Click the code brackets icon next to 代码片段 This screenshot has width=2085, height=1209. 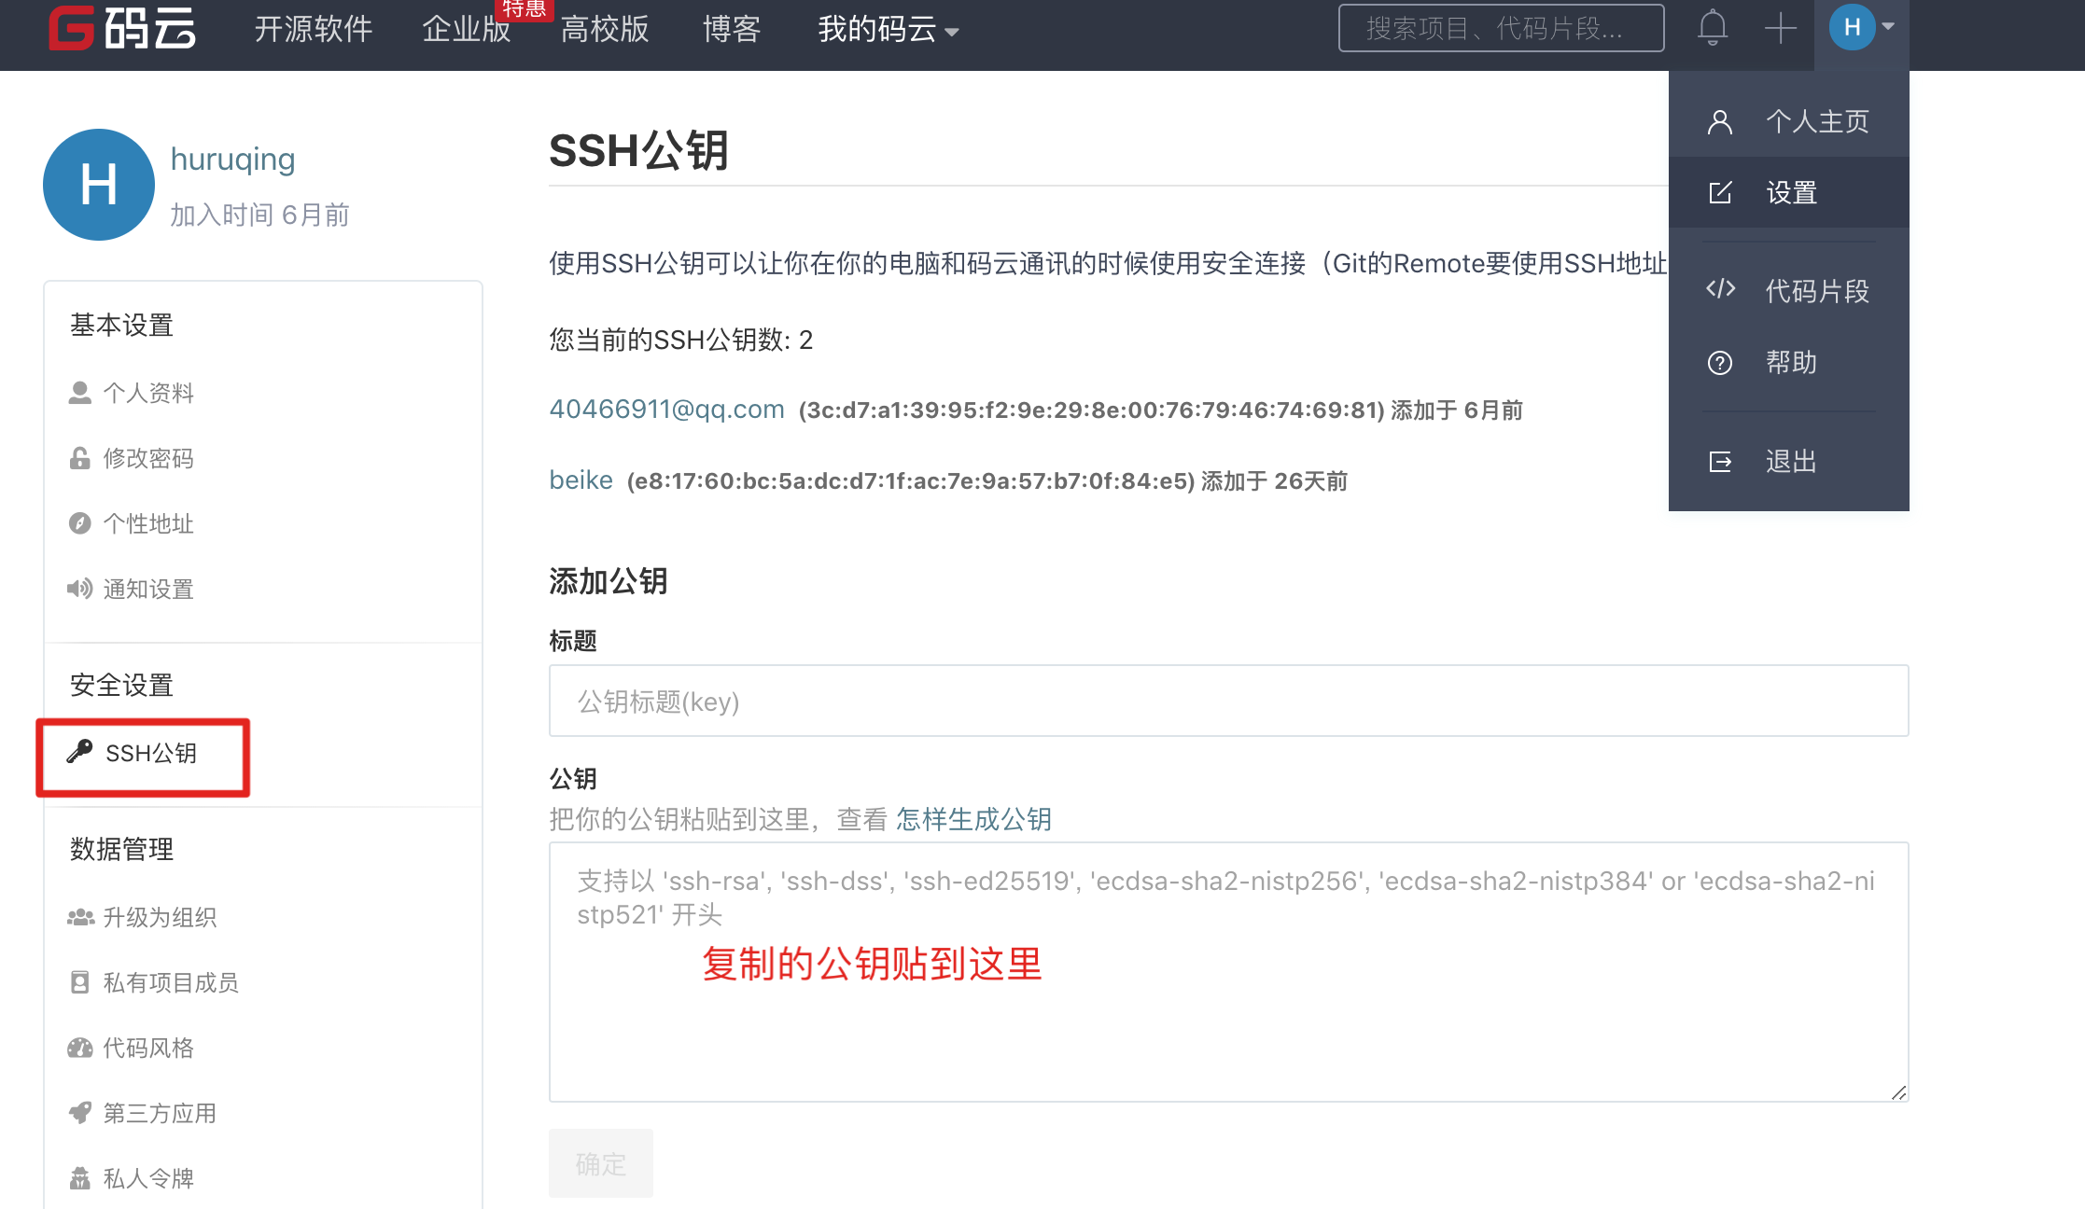pyautogui.click(x=1720, y=288)
